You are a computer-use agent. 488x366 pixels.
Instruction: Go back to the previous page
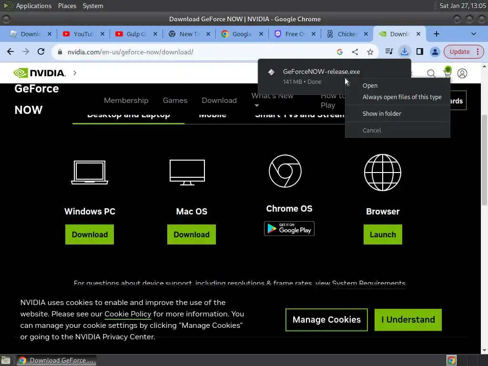pos(10,51)
